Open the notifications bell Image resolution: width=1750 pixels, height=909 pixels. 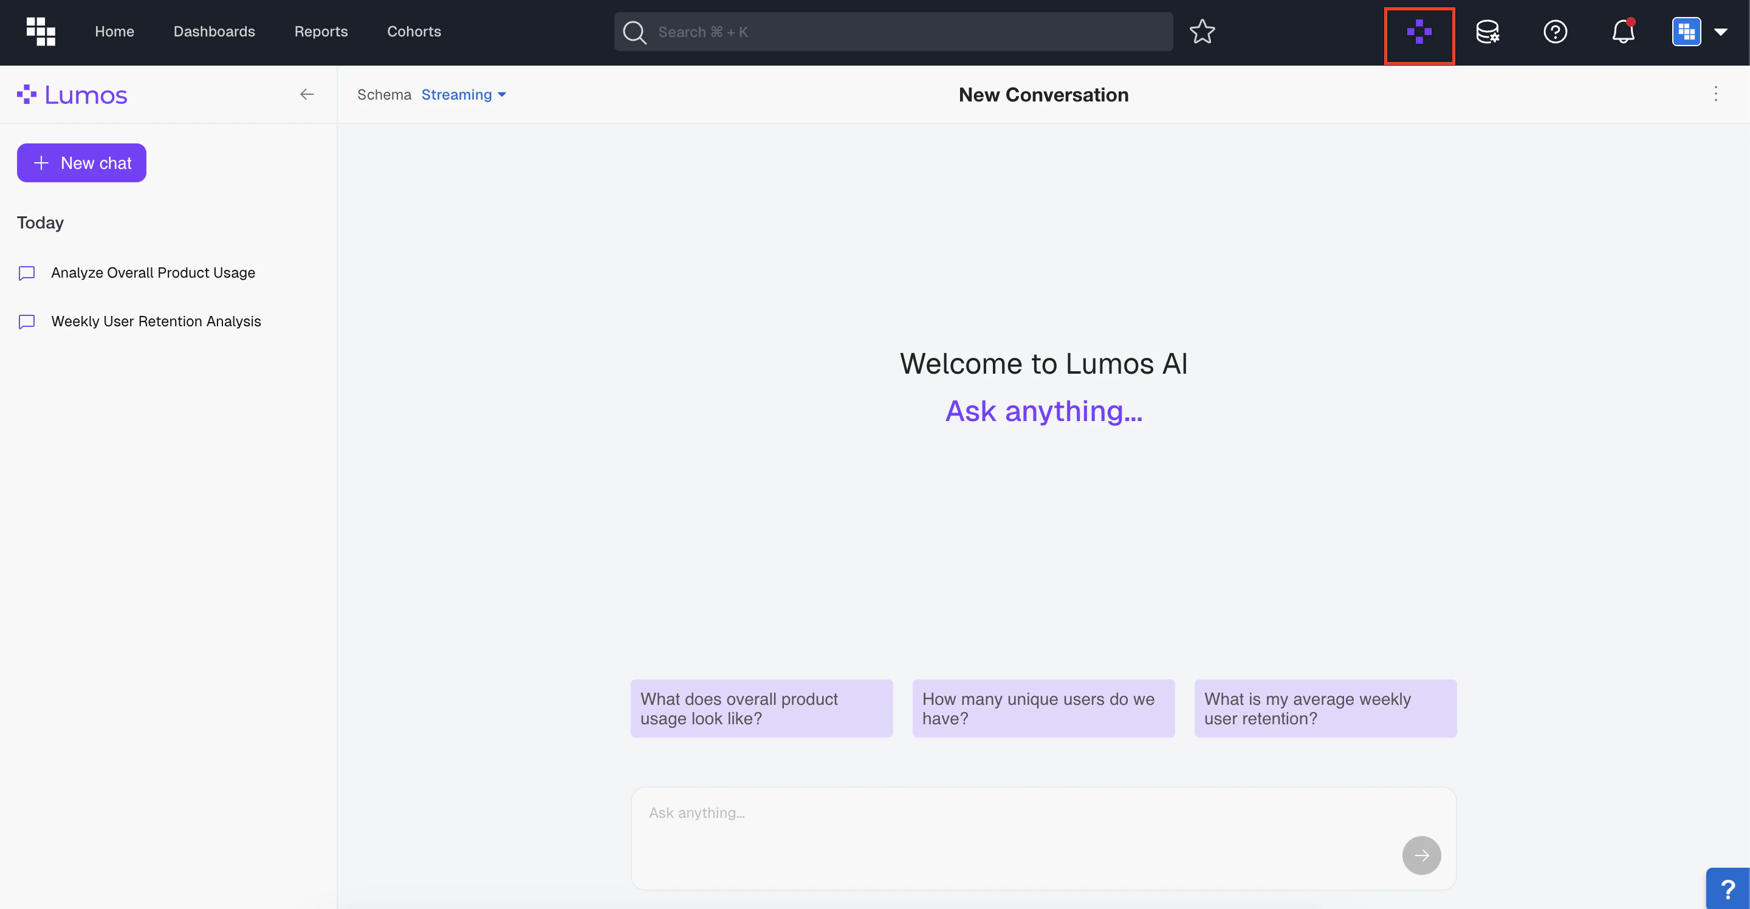pos(1622,32)
